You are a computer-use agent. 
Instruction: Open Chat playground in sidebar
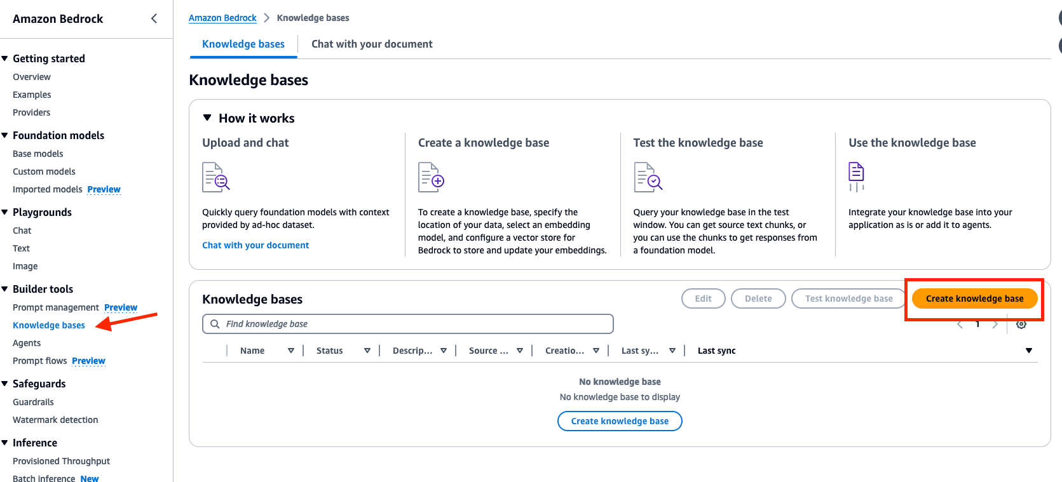22,231
